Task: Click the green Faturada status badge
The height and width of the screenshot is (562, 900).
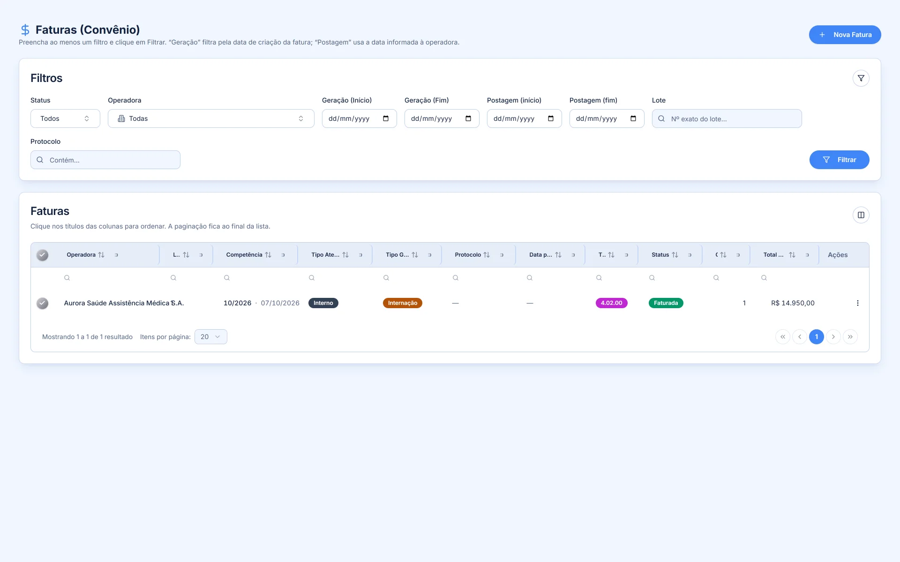Action: click(666, 303)
